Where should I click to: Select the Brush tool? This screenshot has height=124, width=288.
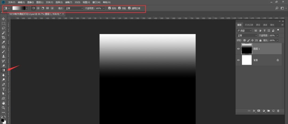tap(3, 52)
